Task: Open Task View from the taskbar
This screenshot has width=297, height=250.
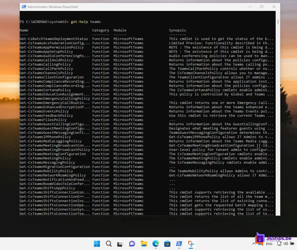Action: click(x=120, y=244)
